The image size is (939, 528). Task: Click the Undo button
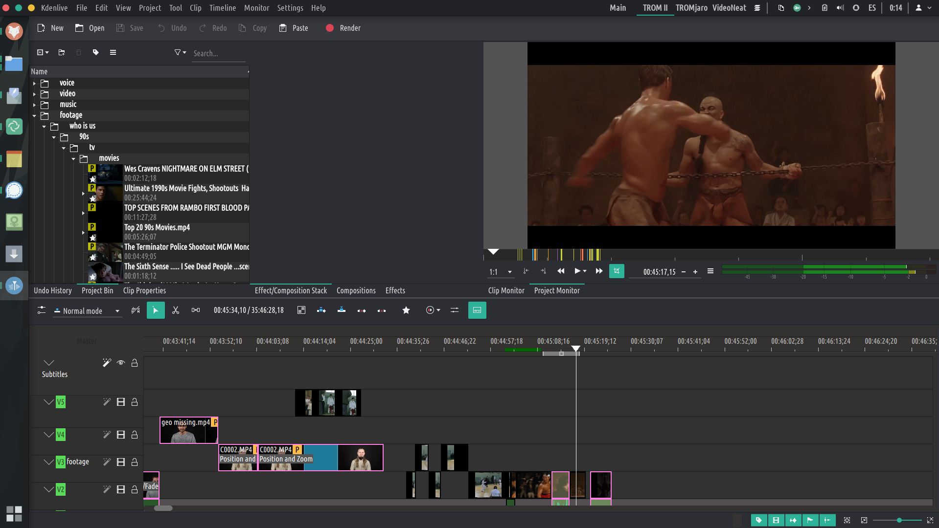[172, 28]
